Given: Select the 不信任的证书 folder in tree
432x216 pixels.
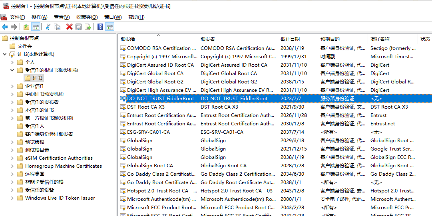Looking at the screenshot, I should (39, 110).
